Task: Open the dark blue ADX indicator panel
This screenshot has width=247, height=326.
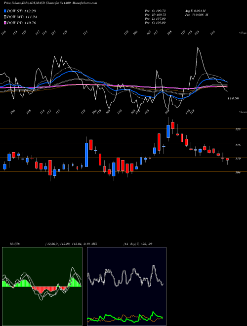Action: point(126,286)
